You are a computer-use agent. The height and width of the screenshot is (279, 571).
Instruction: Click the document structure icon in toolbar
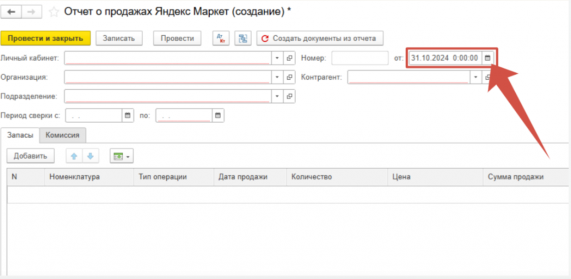[243, 38]
